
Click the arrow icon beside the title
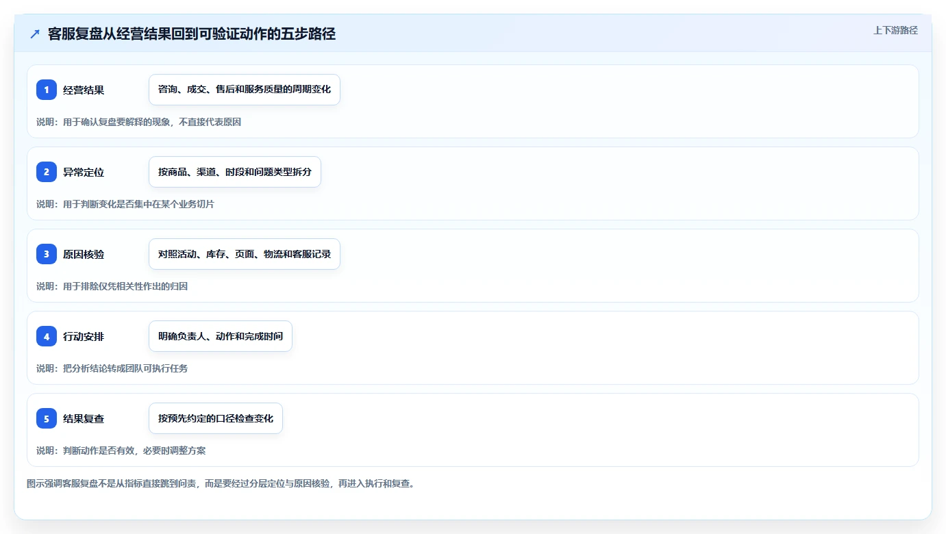point(35,34)
